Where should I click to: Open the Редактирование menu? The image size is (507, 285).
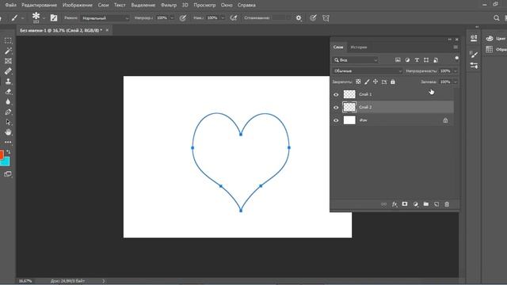pyautogui.click(x=39, y=6)
